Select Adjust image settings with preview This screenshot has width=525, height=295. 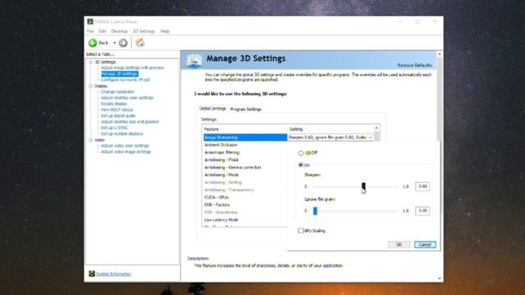(132, 67)
